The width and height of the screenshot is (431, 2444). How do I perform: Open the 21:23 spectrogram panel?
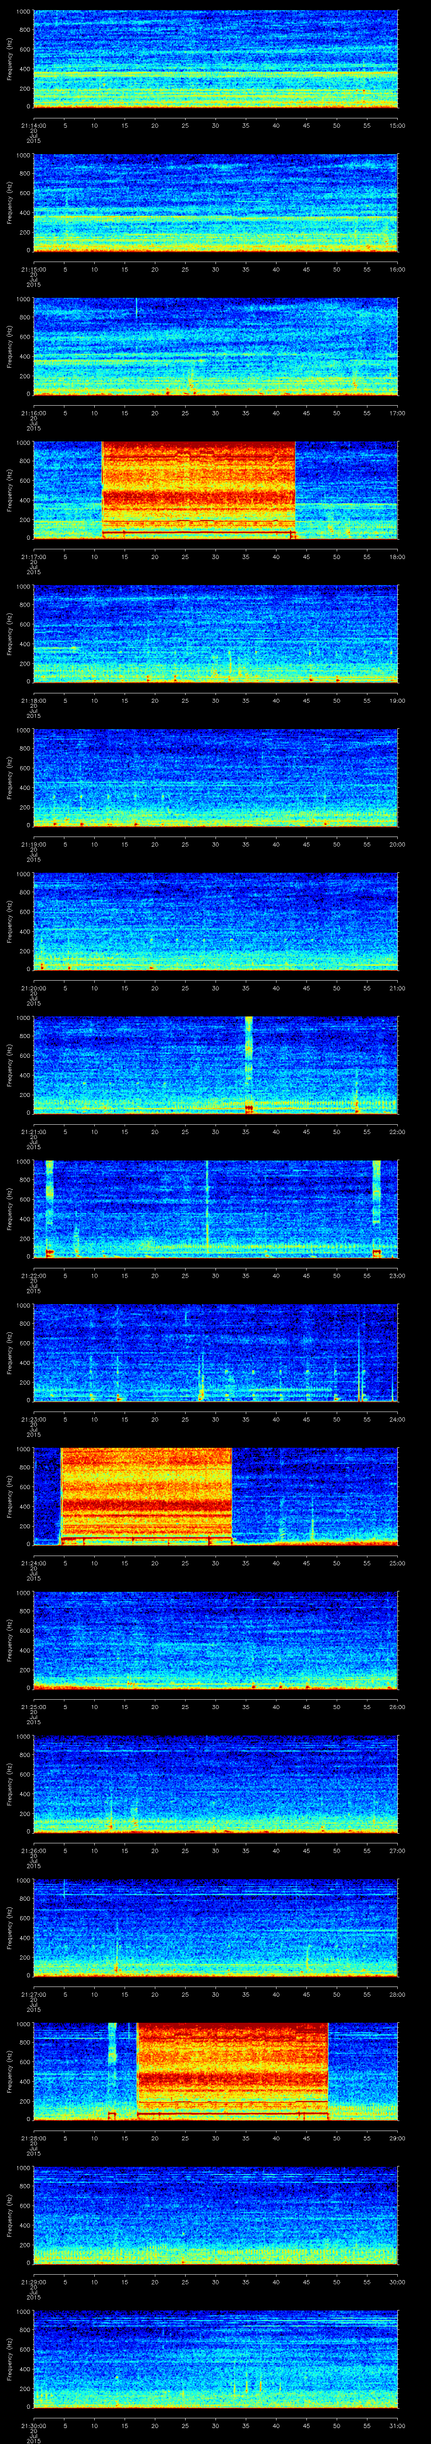click(215, 1350)
